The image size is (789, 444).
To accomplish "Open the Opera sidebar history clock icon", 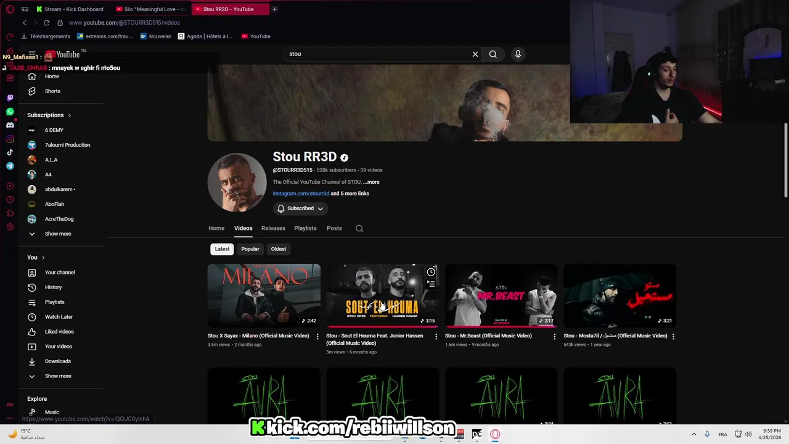I will click(10, 200).
